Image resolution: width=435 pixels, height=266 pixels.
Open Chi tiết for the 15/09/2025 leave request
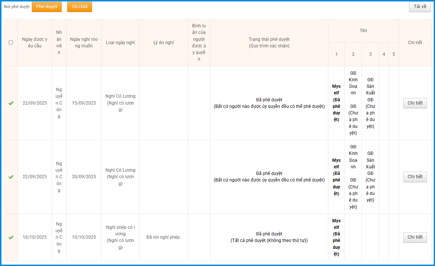415,103
